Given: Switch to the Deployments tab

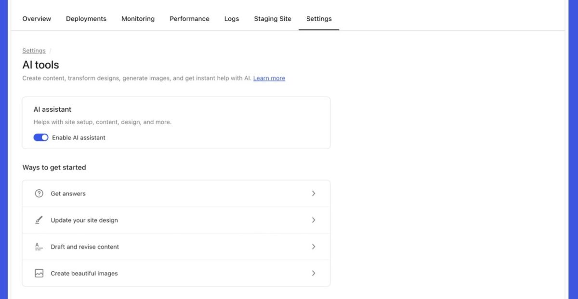Looking at the screenshot, I should point(86,18).
